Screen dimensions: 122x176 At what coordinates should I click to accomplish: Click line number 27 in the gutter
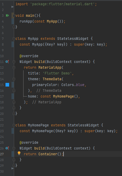click(x=2, y=154)
